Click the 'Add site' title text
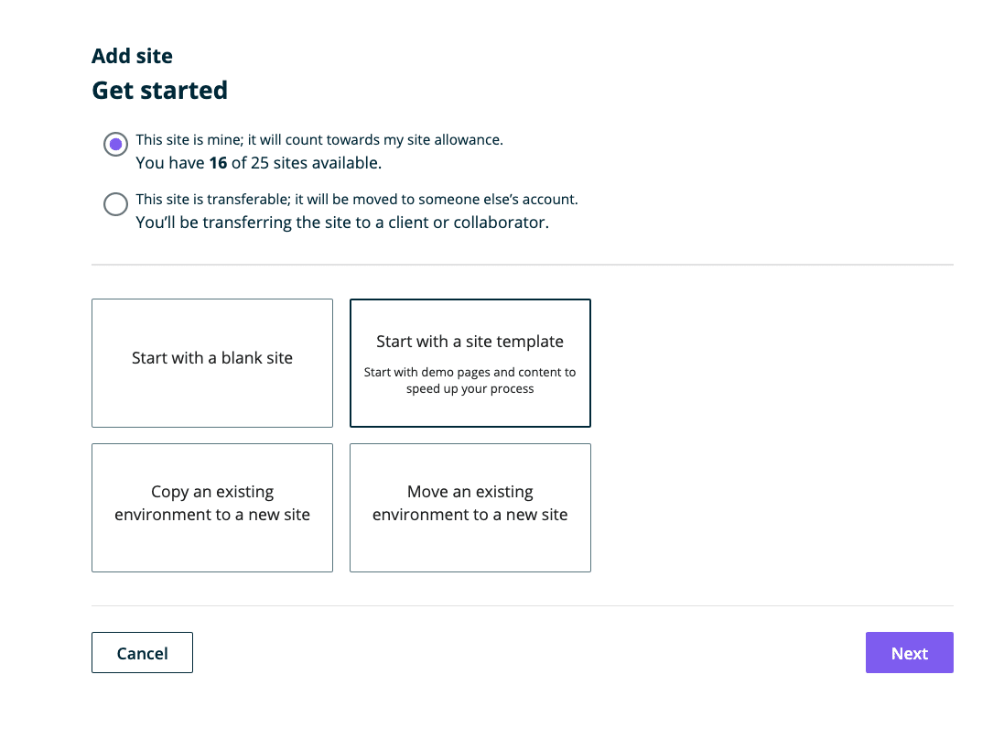The width and height of the screenshot is (1004, 740). 132,55
